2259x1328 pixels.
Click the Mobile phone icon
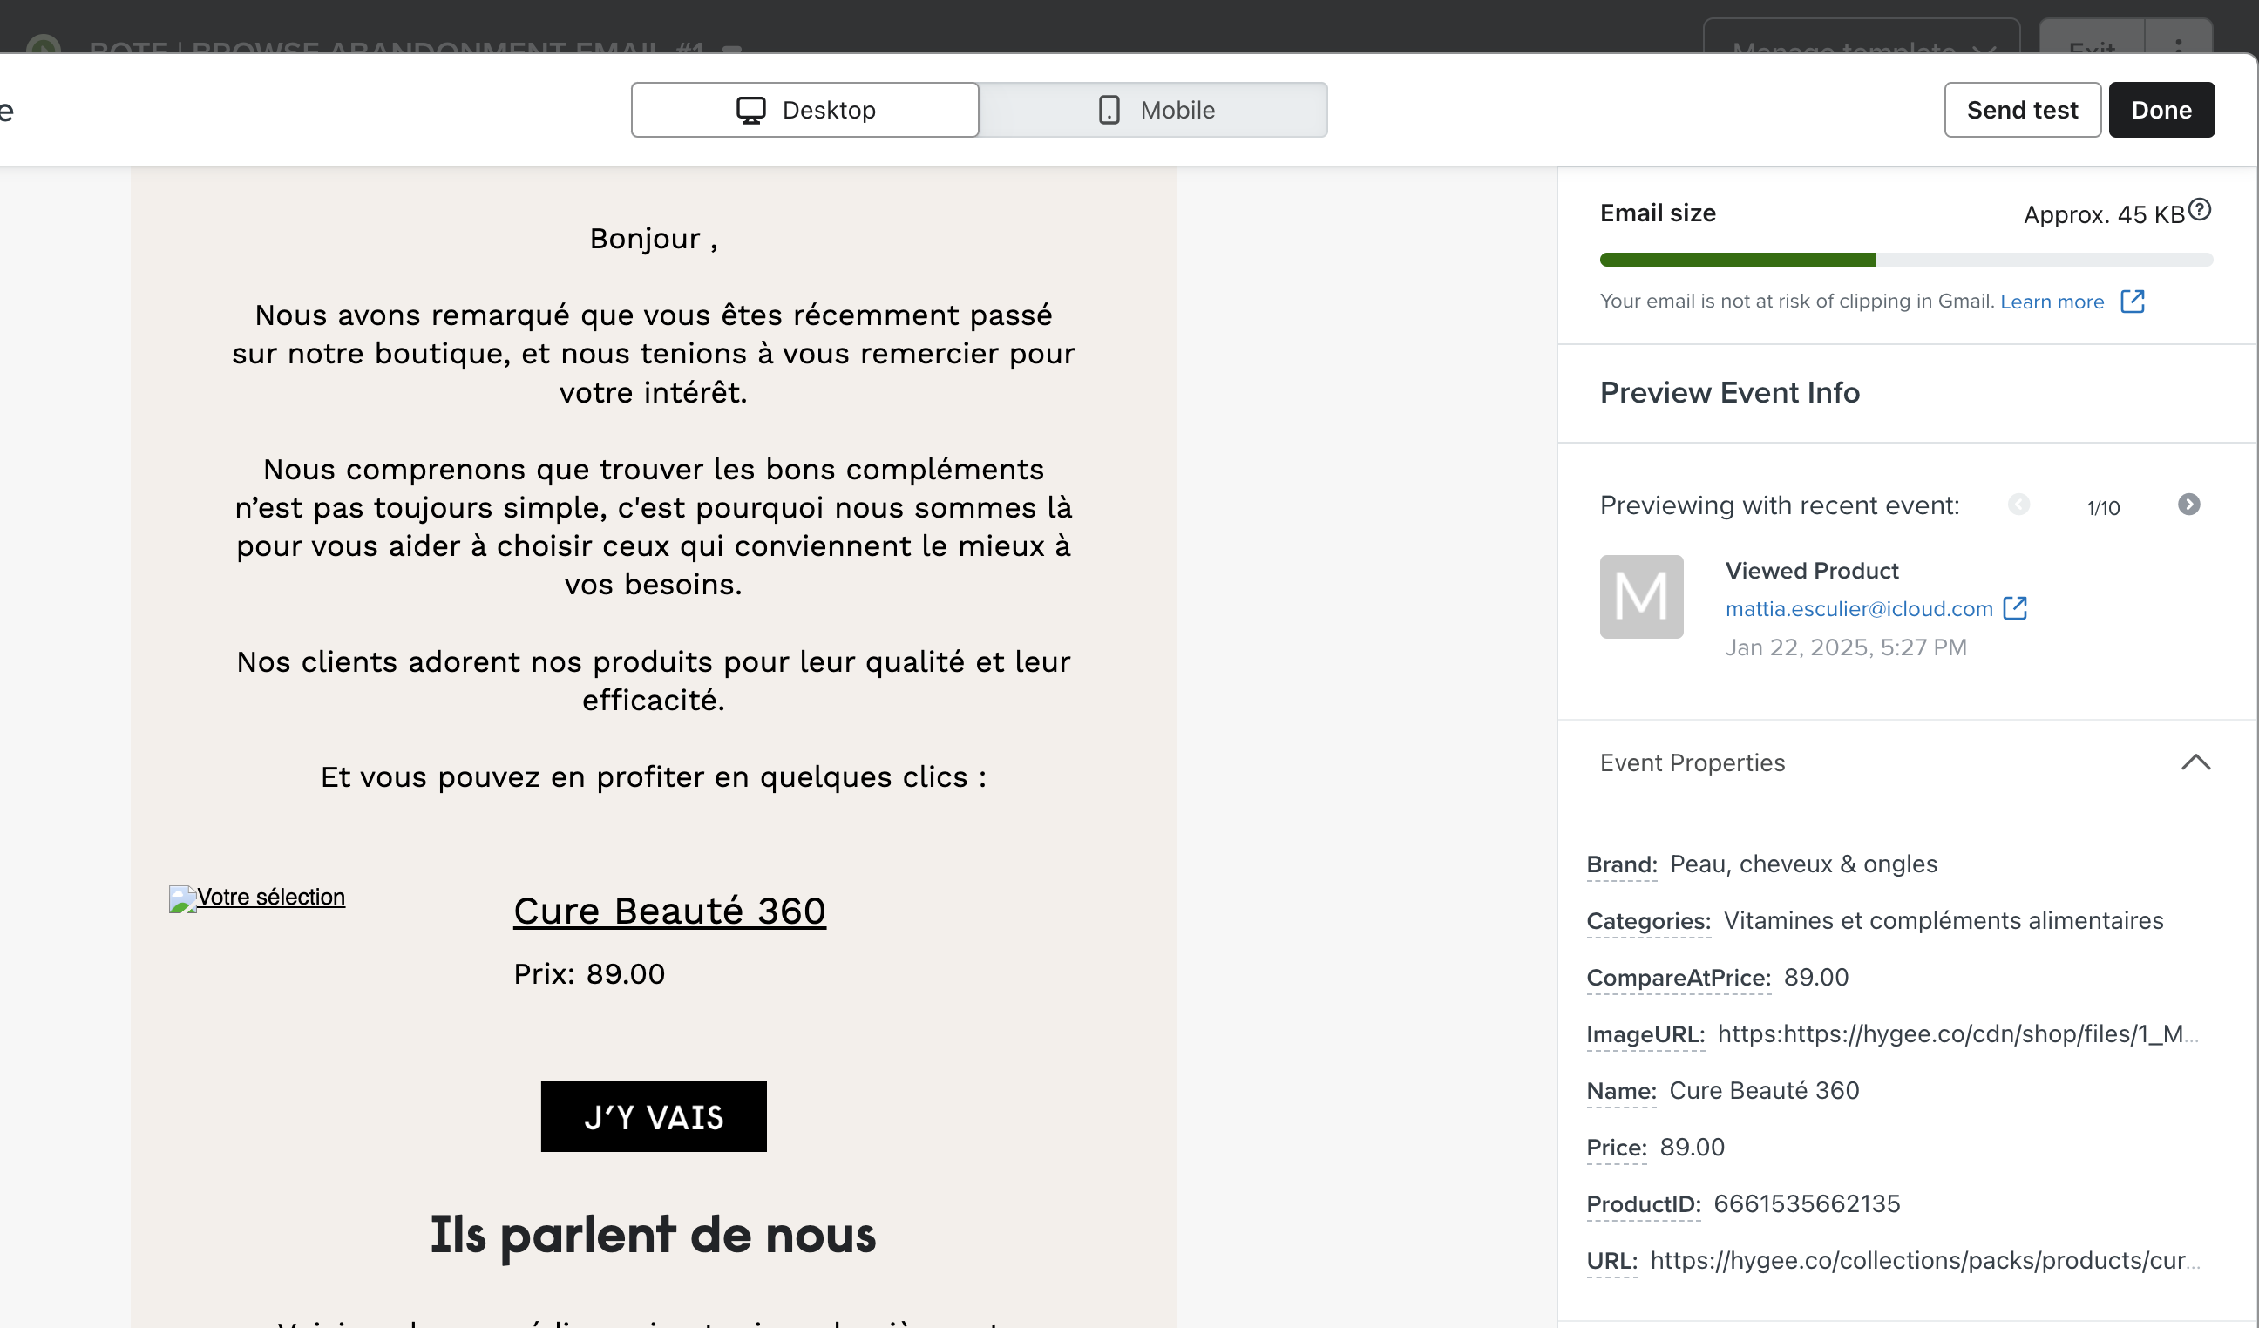[1109, 110]
